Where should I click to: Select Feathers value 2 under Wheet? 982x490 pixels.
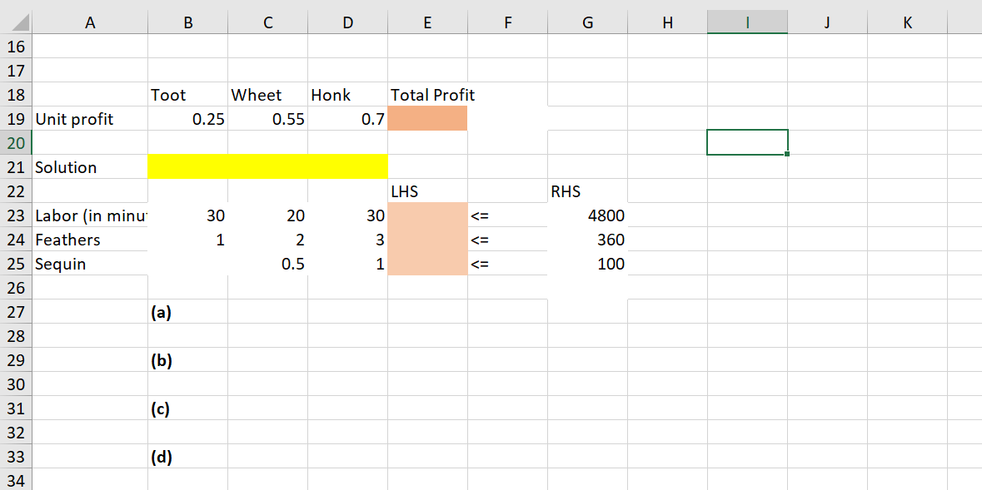point(268,239)
